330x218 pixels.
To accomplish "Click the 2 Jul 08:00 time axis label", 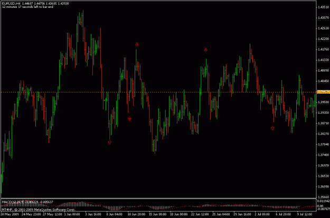I will tap(262, 214).
